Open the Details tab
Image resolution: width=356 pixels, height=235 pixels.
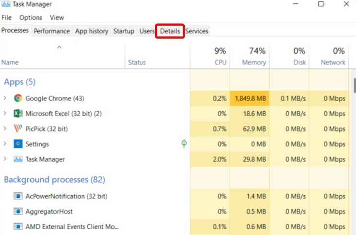170,31
